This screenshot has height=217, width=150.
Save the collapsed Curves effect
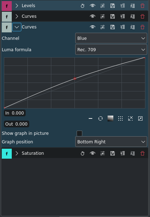pyautogui.click(x=113, y=16)
